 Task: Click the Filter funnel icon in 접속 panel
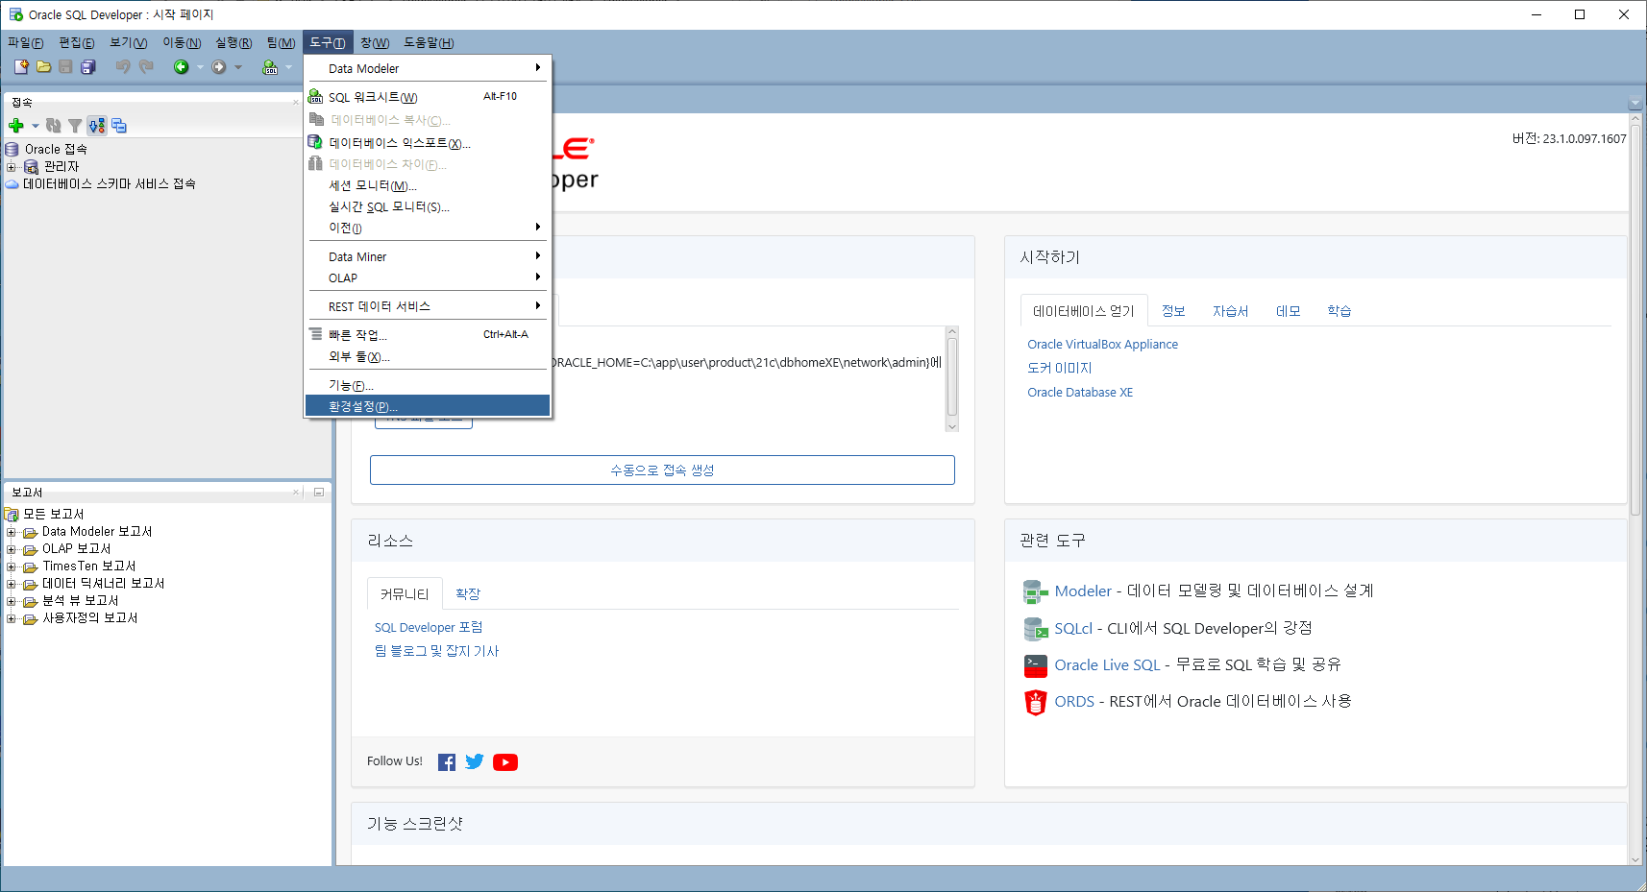coord(75,126)
